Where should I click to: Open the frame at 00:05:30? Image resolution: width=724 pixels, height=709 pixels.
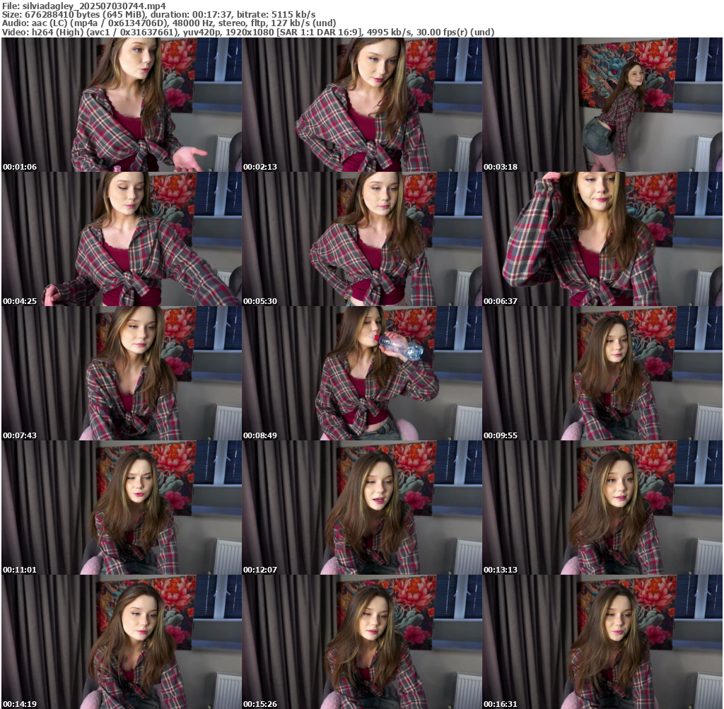point(362,239)
